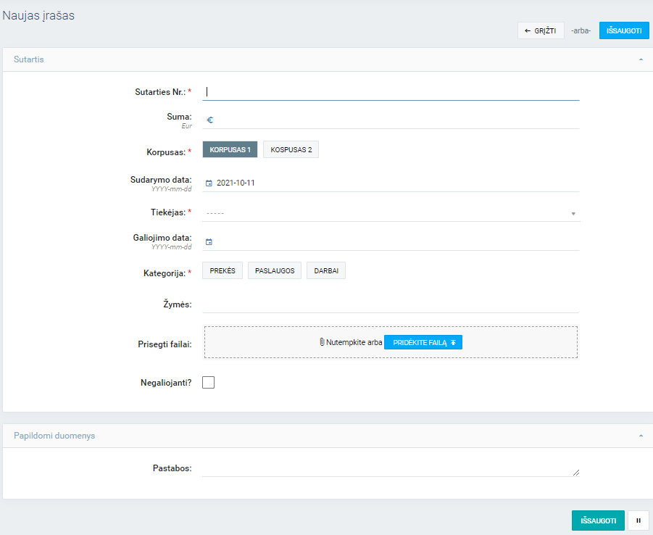Image resolution: width=653 pixels, height=535 pixels.
Task: Tick the Negaliojanti? checkbox
Action: [x=209, y=383]
